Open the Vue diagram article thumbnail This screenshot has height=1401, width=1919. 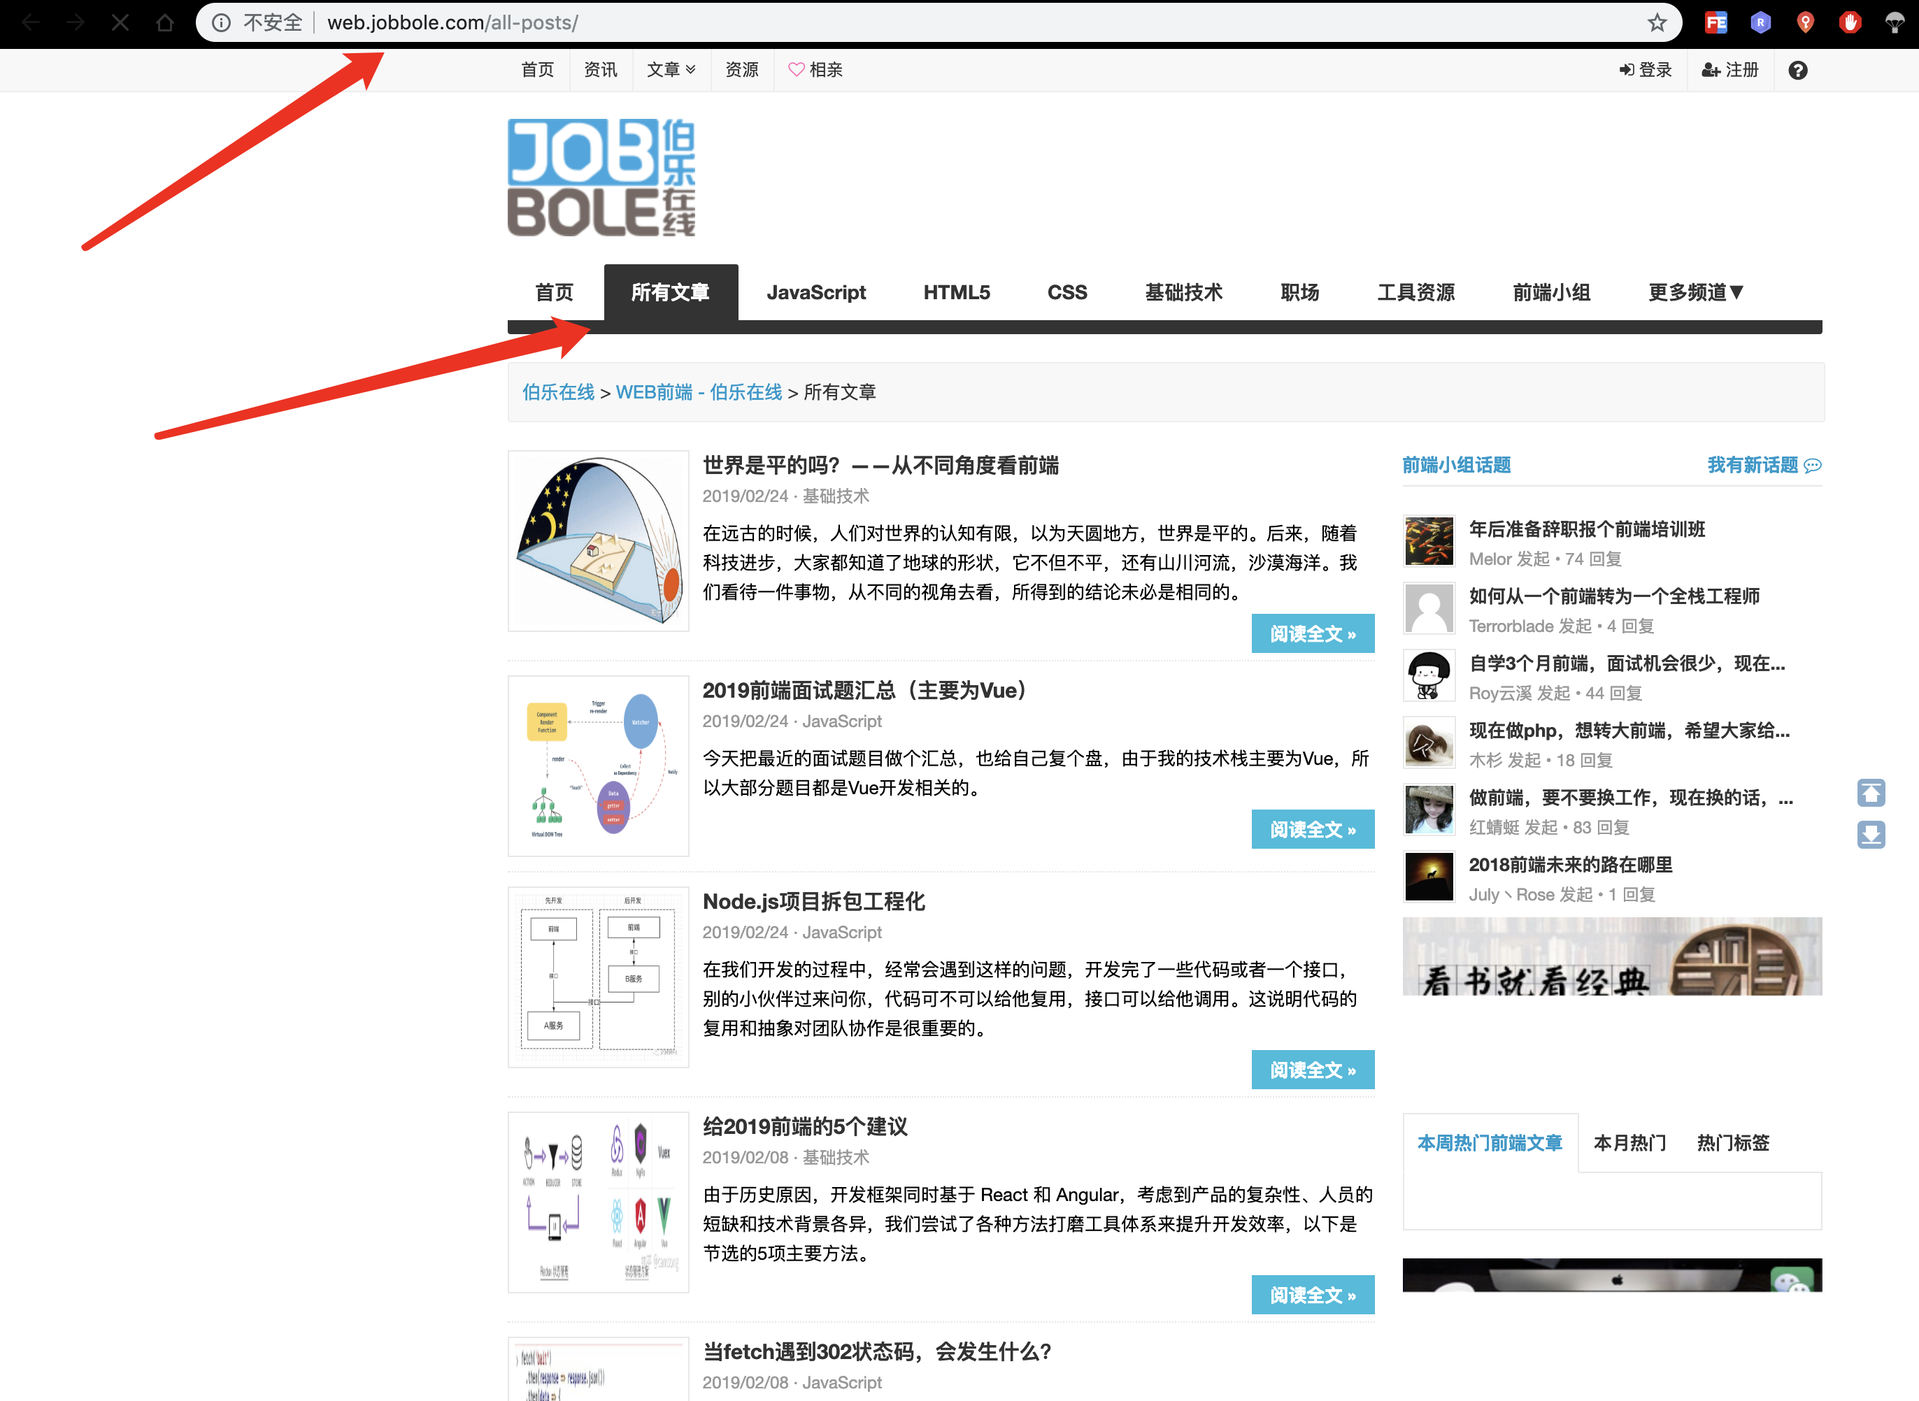[x=598, y=766]
